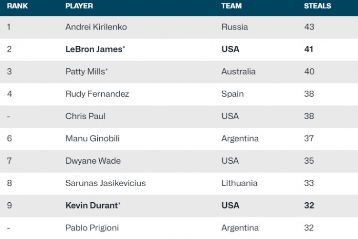Click the Kevin Durant entry
Screen dimensions: 358x239
pos(93,206)
